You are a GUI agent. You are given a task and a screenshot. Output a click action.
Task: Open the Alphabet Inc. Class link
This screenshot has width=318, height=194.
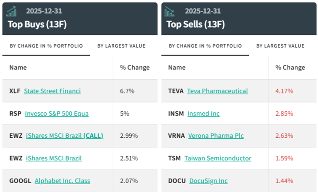62,181
